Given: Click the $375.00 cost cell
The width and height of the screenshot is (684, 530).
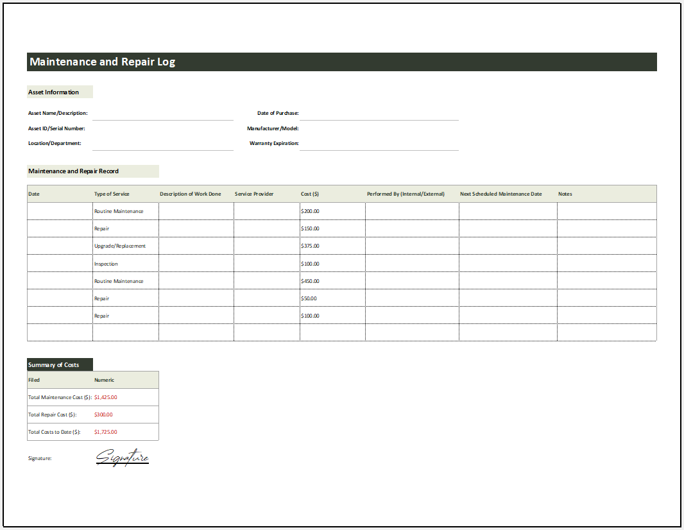Looking at the screenshot, I should pos(309,246).
